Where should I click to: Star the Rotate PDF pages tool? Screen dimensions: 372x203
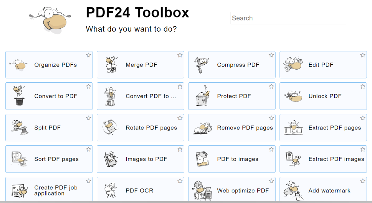(x=180, y=118)
